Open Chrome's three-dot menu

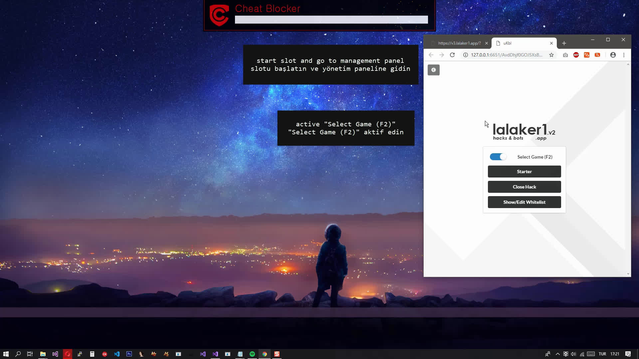[624, 55]
